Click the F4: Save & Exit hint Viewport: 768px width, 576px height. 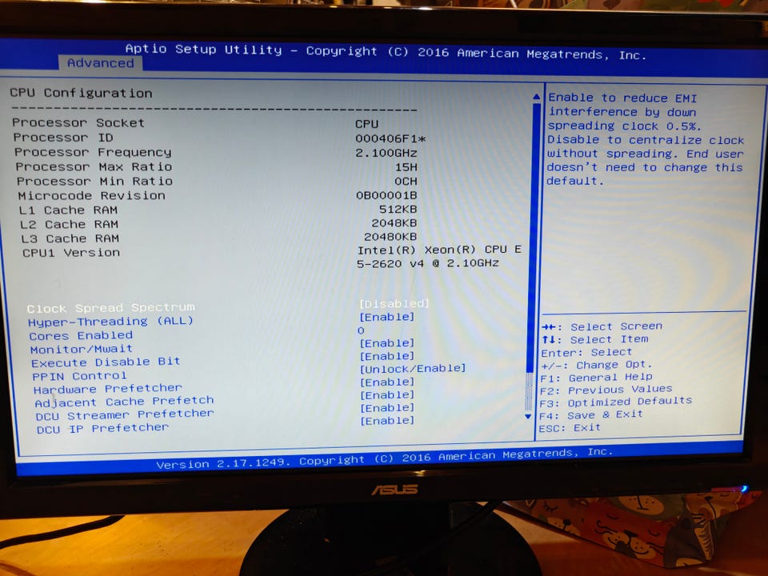coord(590,415)
